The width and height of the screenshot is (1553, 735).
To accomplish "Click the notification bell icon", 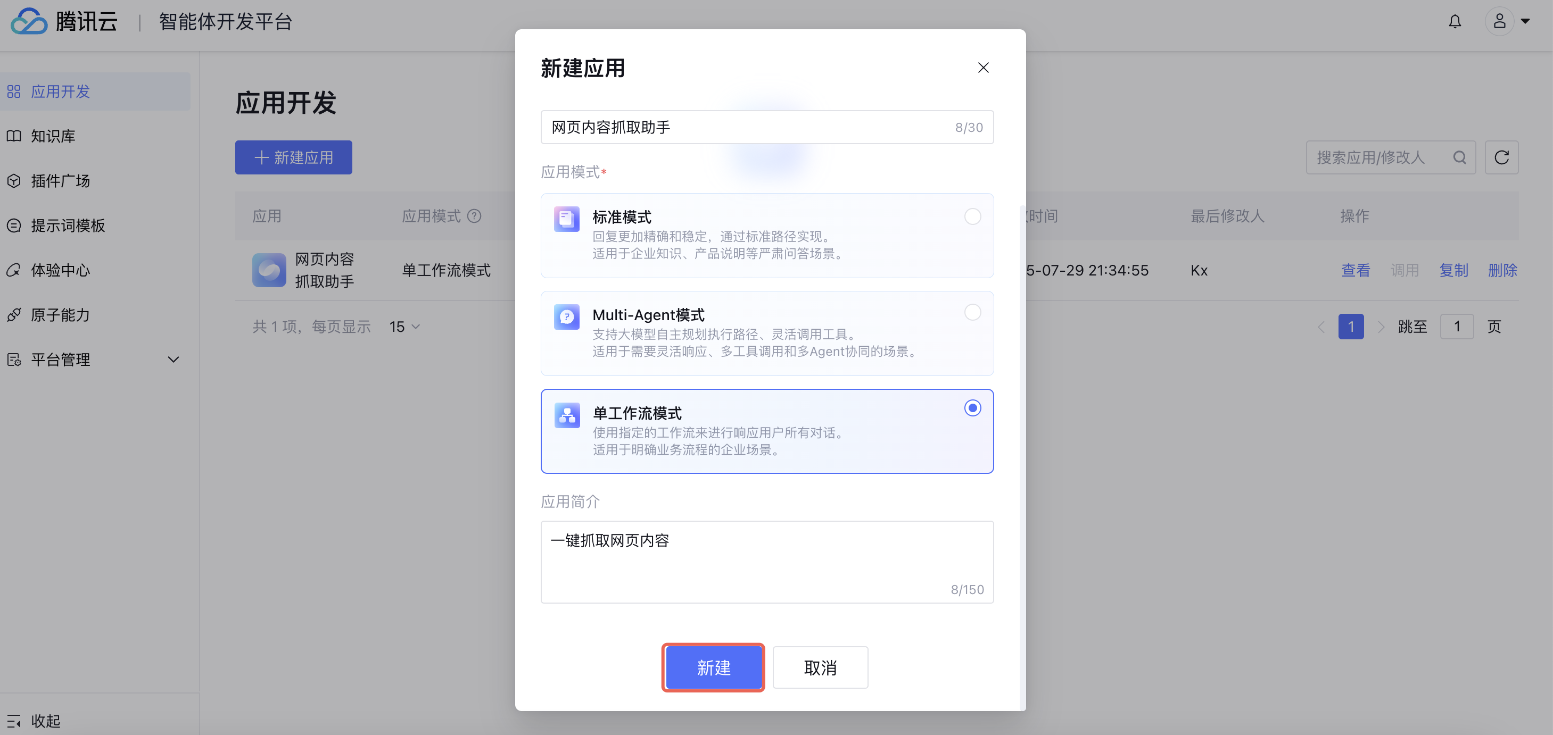I will [x=1454, y=22].
